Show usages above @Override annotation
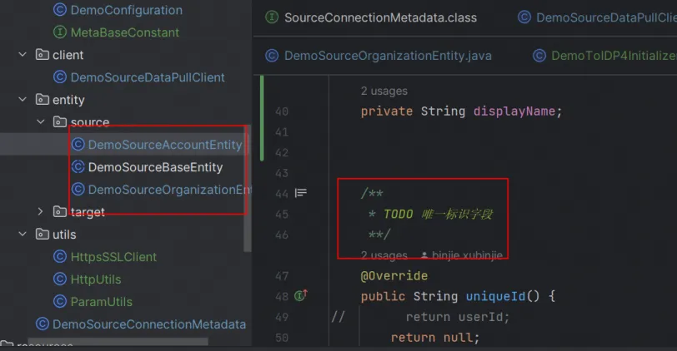The height and width of the screenshot is (351, 677). point(384,255)
